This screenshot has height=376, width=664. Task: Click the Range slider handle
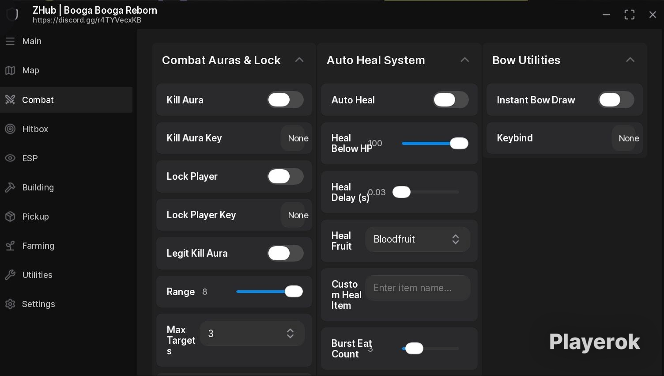[x=294, y=292]
